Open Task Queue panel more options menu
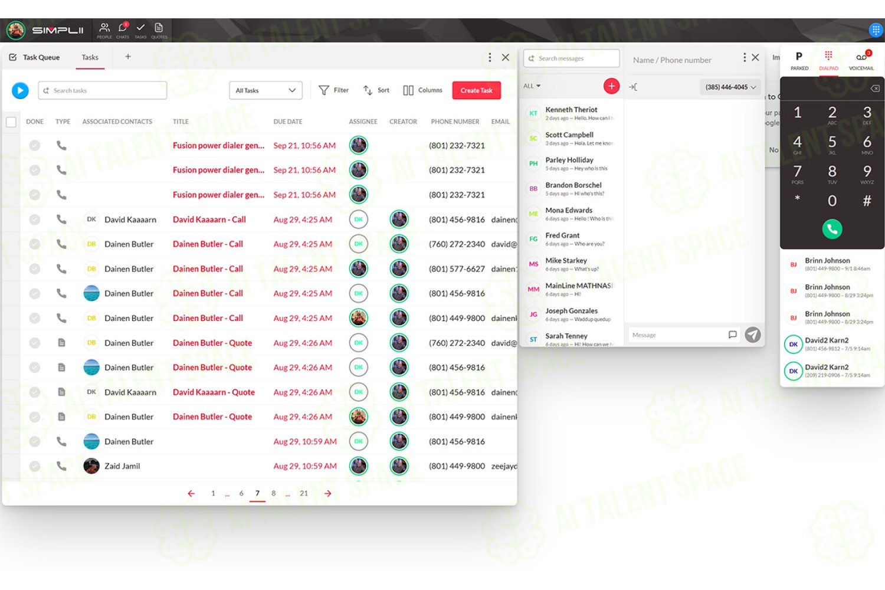 [x=490, y=57]
